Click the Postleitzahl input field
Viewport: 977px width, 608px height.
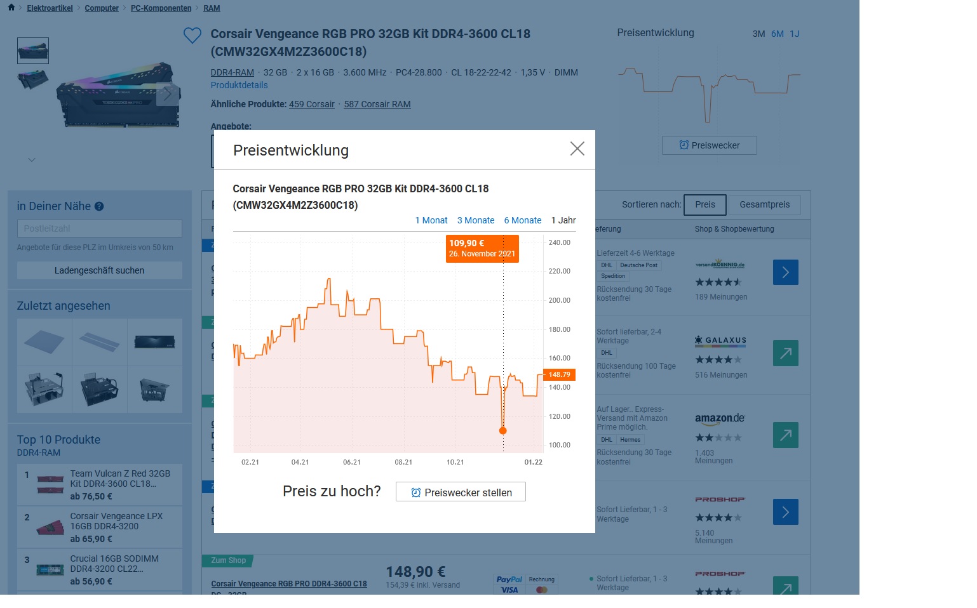coord(99,228)
